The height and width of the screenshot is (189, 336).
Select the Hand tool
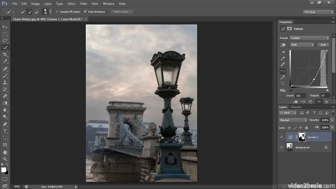coord(5,152)
